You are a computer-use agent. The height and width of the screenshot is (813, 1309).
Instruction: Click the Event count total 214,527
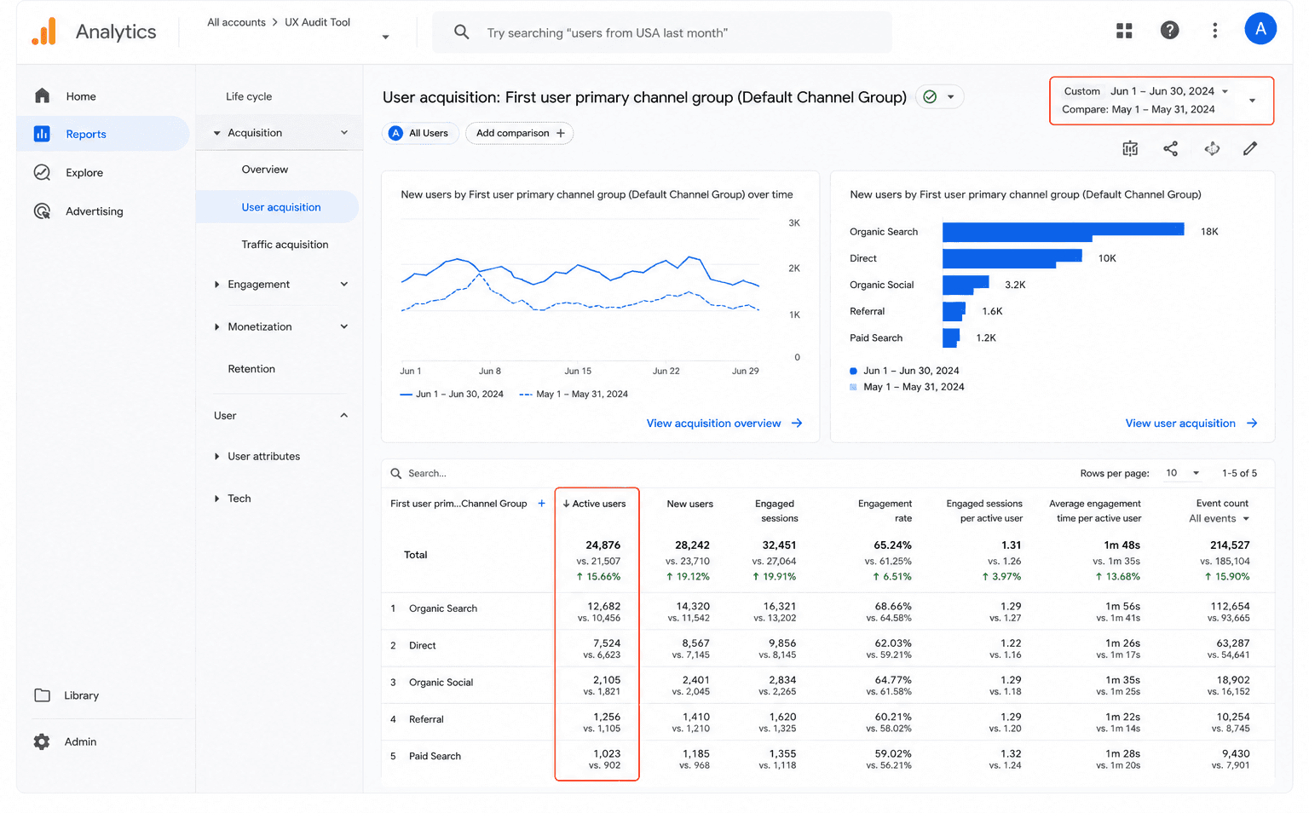(1229, 545)
